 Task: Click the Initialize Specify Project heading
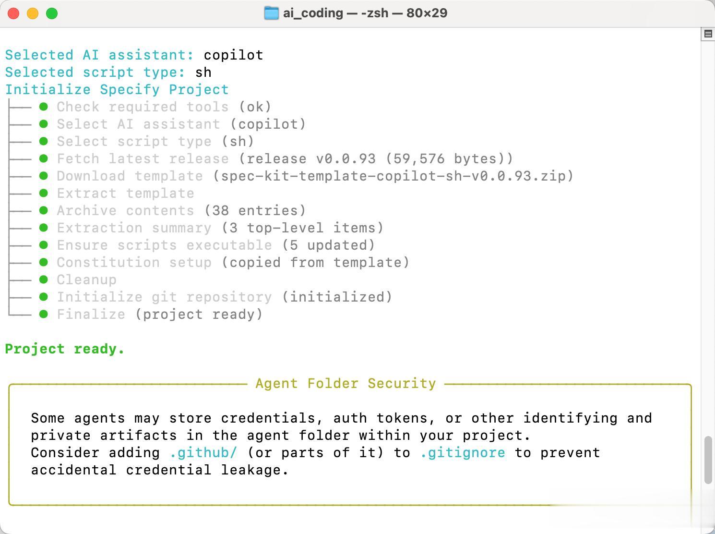[x=117, y=90]
